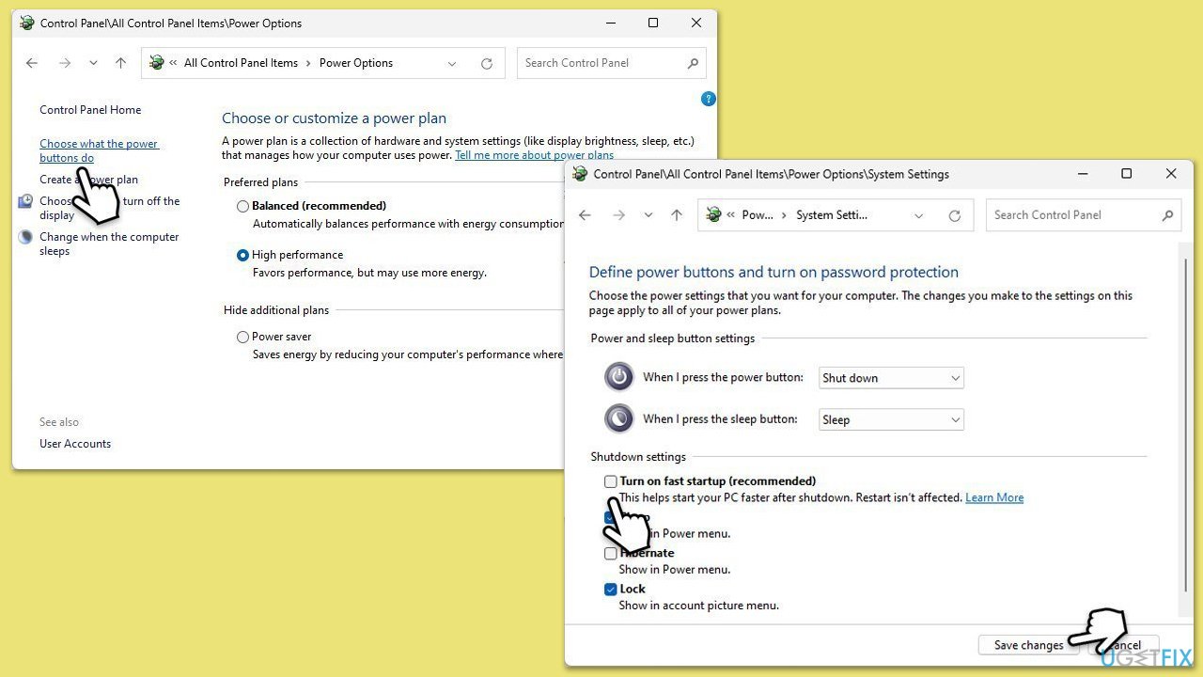Click the back arrow in Power Options window
1203x677 pixels.
pyautogui.click(x=32, y=63)
